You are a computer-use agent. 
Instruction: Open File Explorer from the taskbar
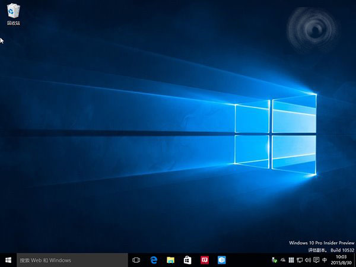point(170,260)
